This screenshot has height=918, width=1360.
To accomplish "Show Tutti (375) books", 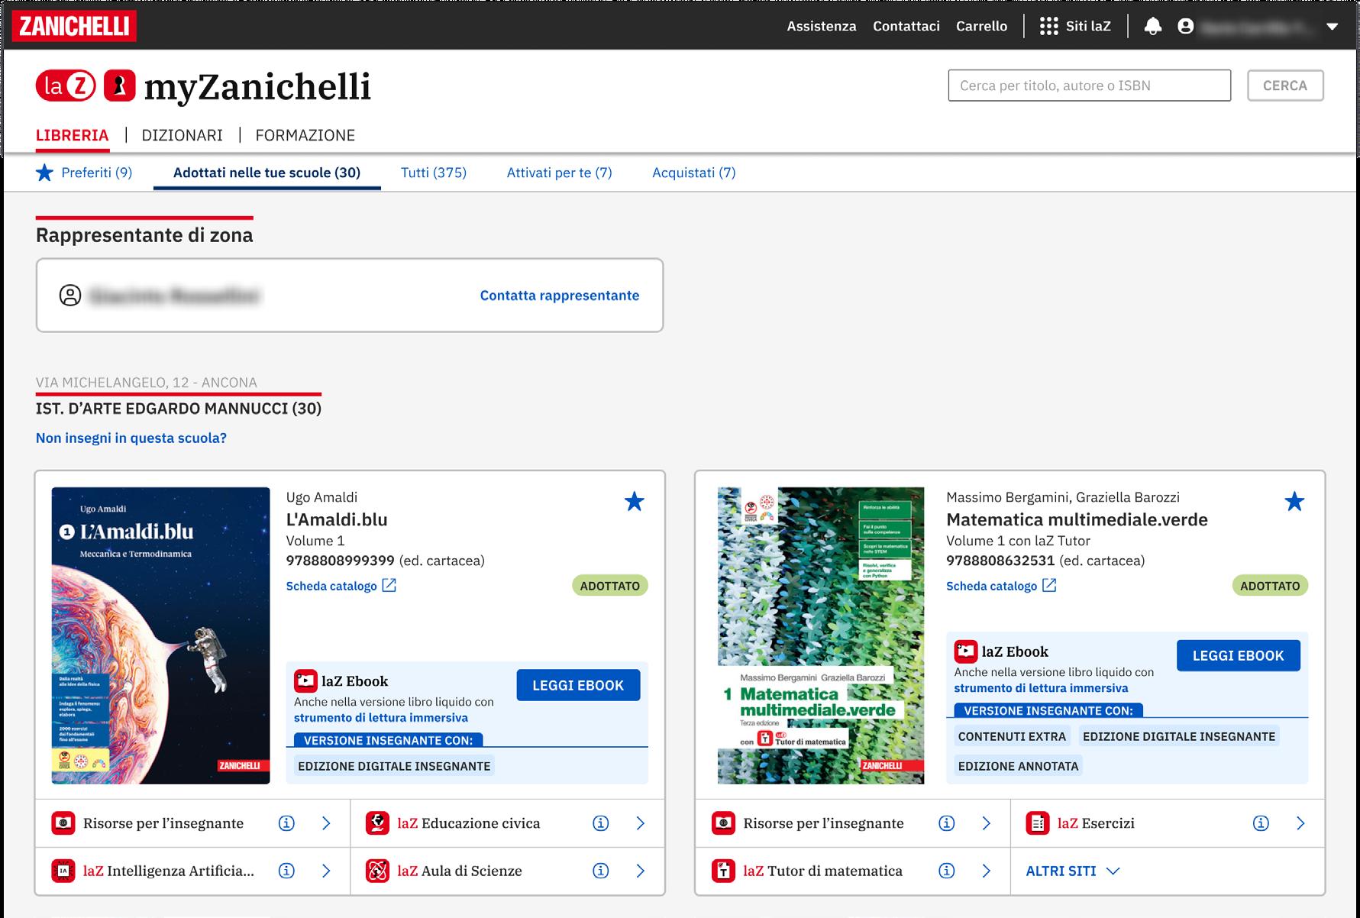I will 434,173.
